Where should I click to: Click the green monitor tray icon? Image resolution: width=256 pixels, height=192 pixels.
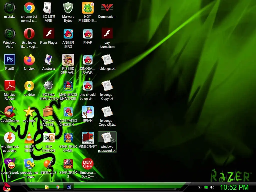click(x=206, y=187)
